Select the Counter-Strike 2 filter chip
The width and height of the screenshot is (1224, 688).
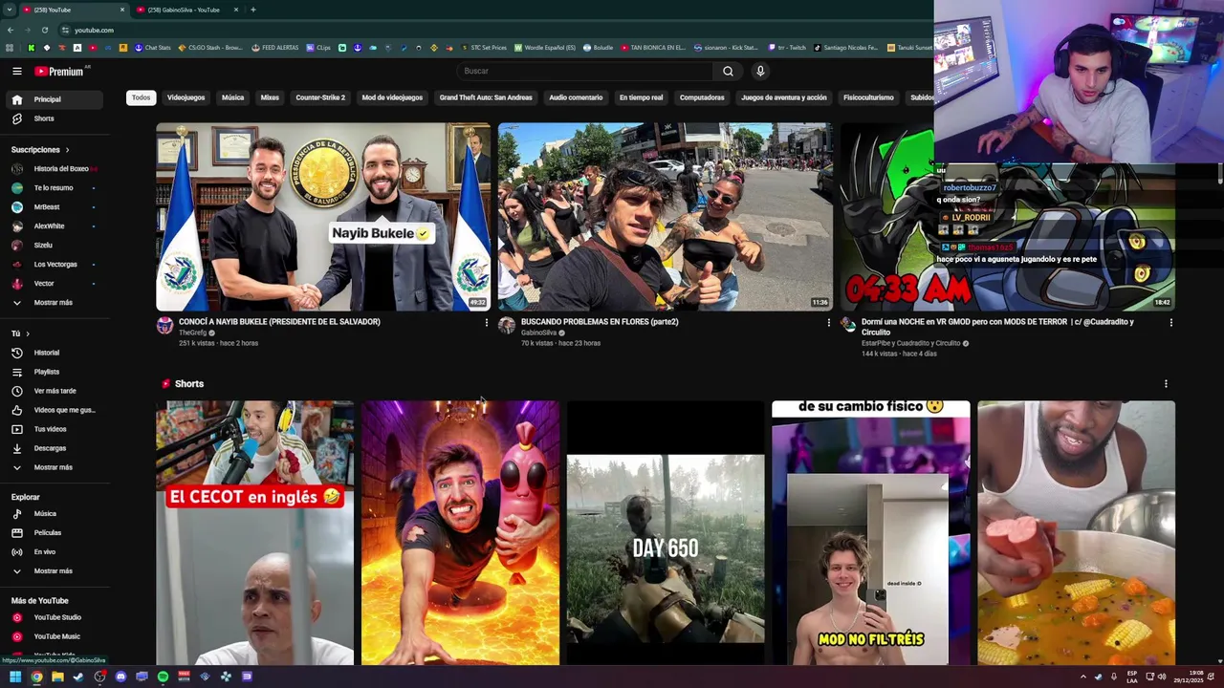320,97
